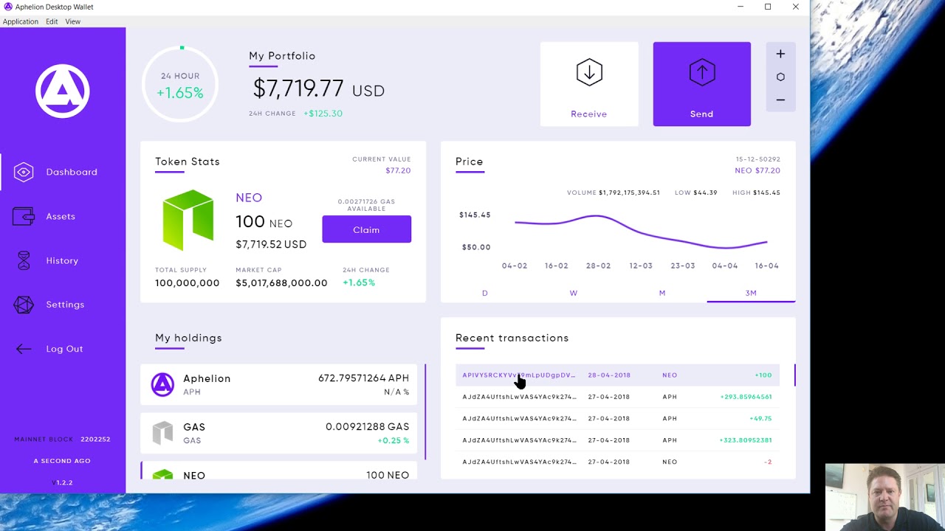Click the Send upload arrow icon

pos(702,72)
